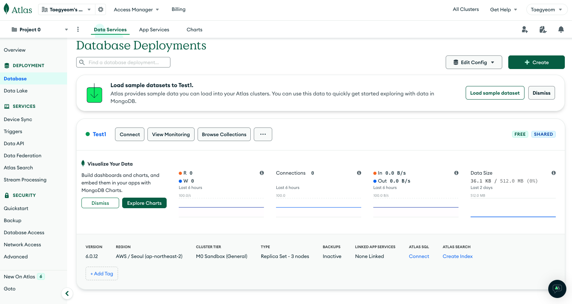Open organization settings gear icon
This screenshot has height=304, width=572.
101,9
